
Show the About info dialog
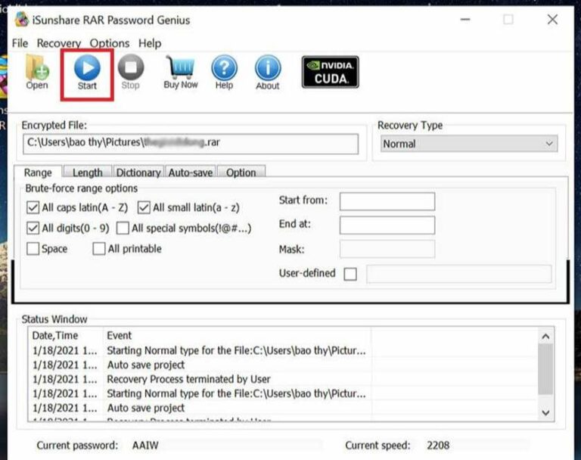[x=268, y=72]
